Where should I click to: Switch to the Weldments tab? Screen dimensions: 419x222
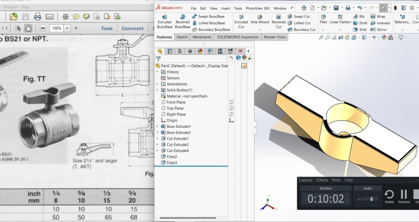point(202,37)
